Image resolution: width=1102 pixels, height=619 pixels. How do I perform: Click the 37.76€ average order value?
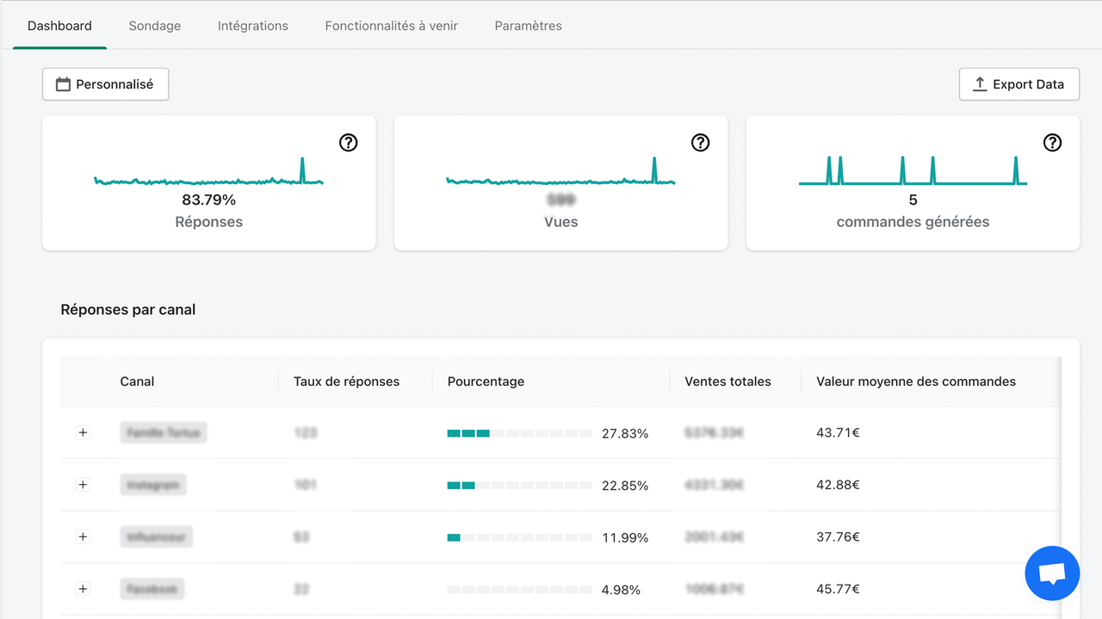pos(838,536)
